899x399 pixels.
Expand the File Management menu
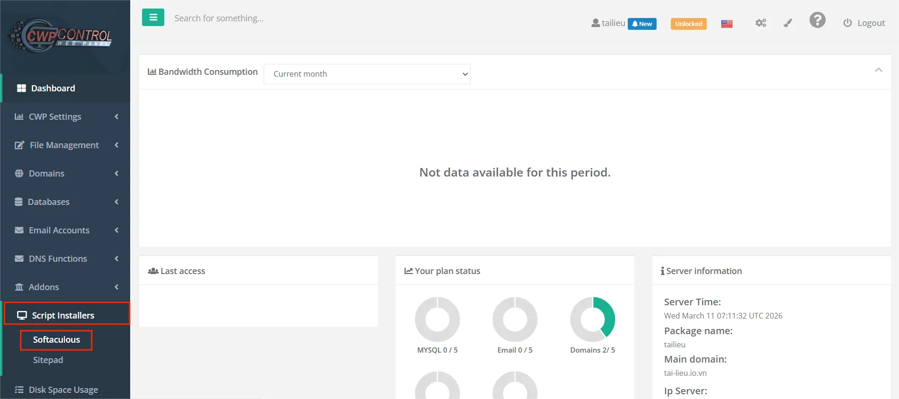(x=64, y=145)
